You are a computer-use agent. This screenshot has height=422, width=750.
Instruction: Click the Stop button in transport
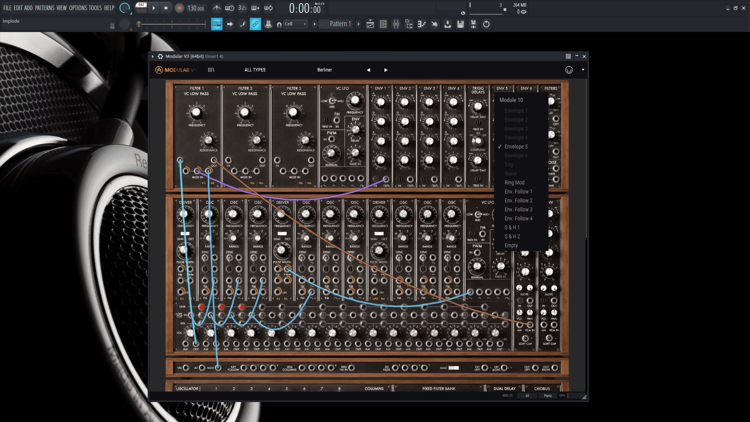pos(166,8)
